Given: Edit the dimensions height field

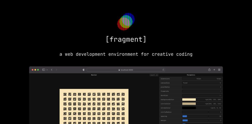Looking at the screenshot, I should (212, 79).
